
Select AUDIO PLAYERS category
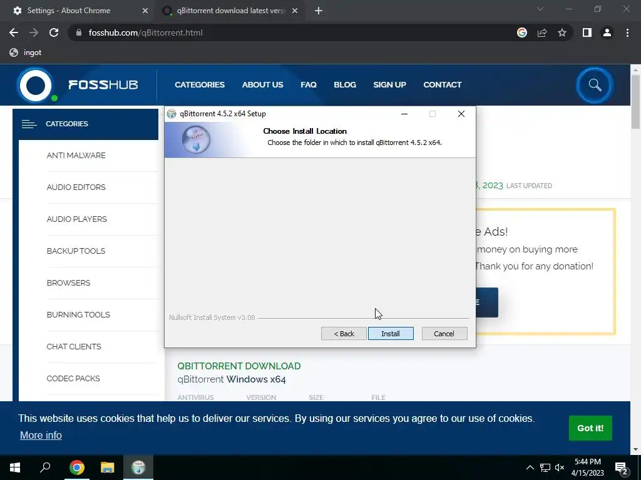click(76, 219)
